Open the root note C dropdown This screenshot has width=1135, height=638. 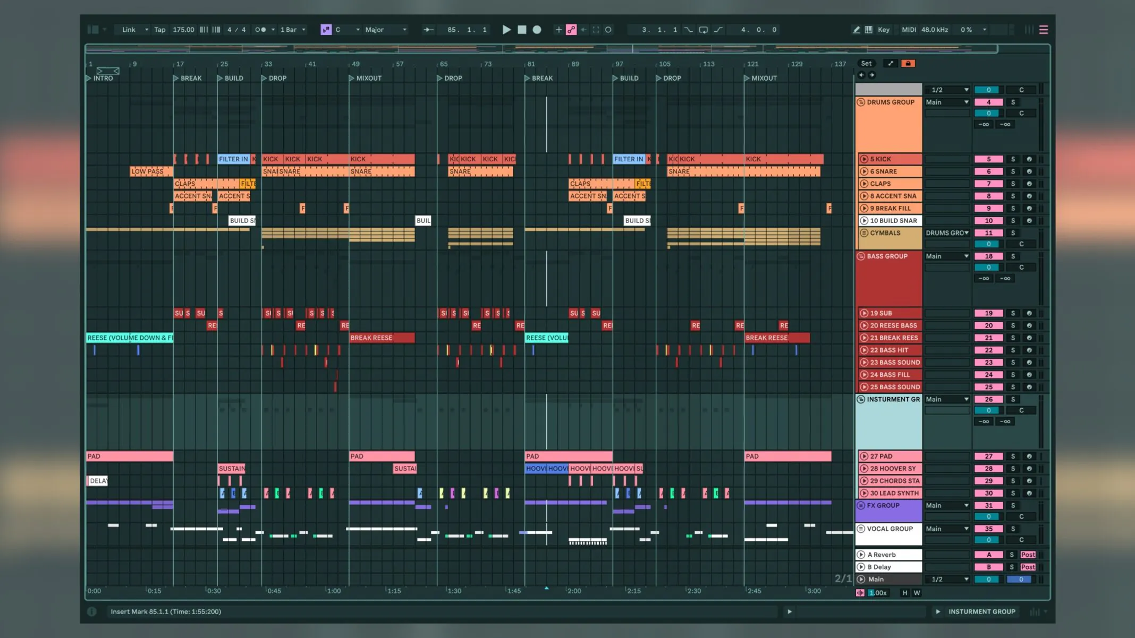click(x=348, y=30)
